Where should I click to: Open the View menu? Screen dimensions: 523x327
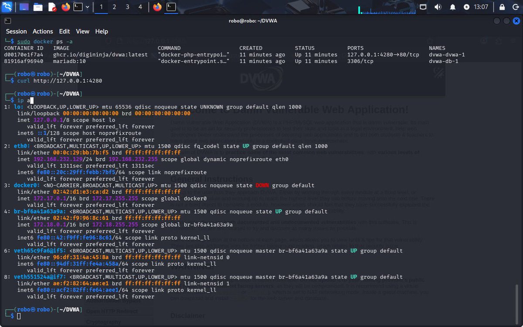(x=82, y=31)
